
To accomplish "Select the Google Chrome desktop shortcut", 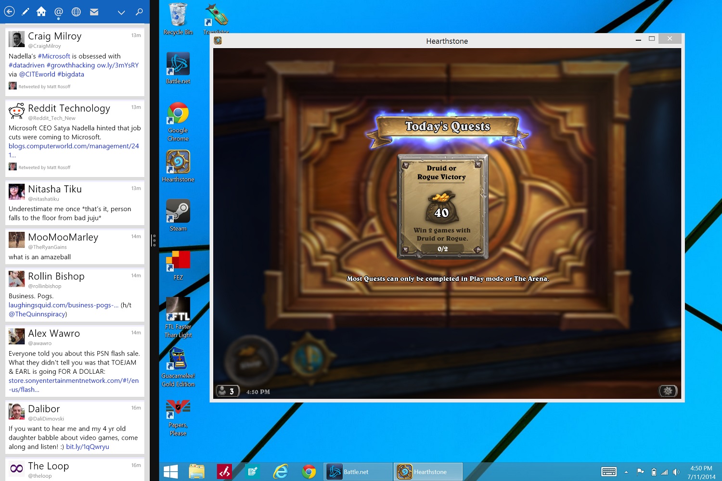I will [178, 121].
